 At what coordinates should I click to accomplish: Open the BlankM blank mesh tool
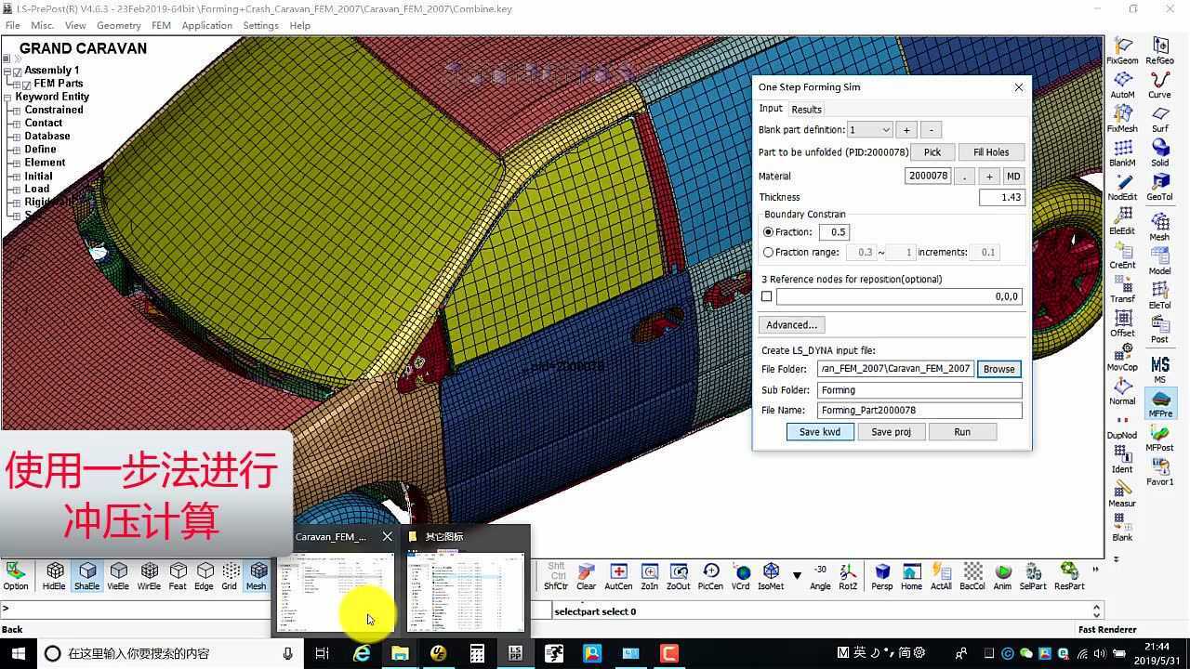click(x=1122, y=151)
